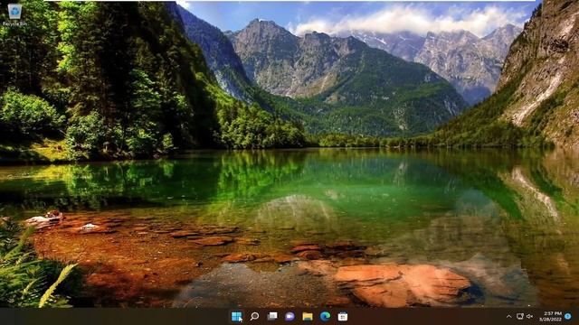
Task: Open File Explorer from the taskbar
Action: tap(308, 316)
